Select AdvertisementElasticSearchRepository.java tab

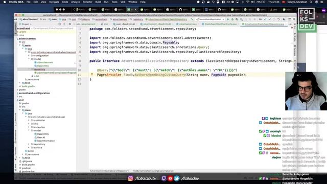coord(264,24)
